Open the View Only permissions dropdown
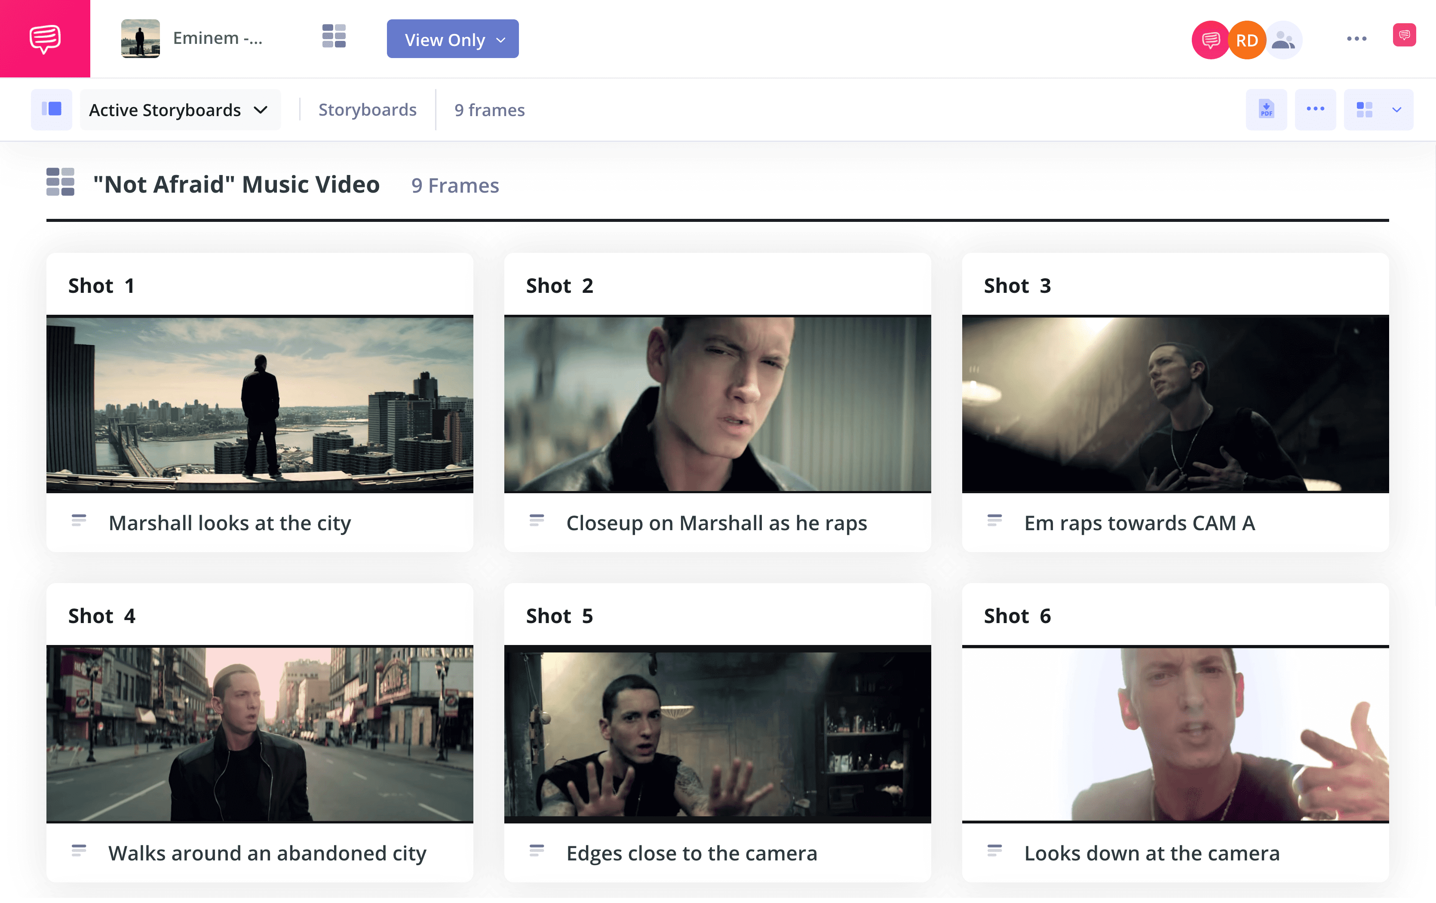1436x903 pixels. coord(453,40)
